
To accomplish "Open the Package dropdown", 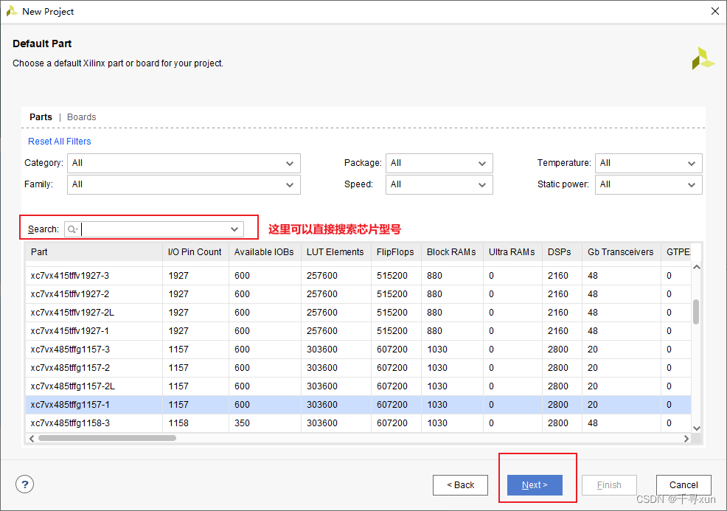I will [439, 163].
